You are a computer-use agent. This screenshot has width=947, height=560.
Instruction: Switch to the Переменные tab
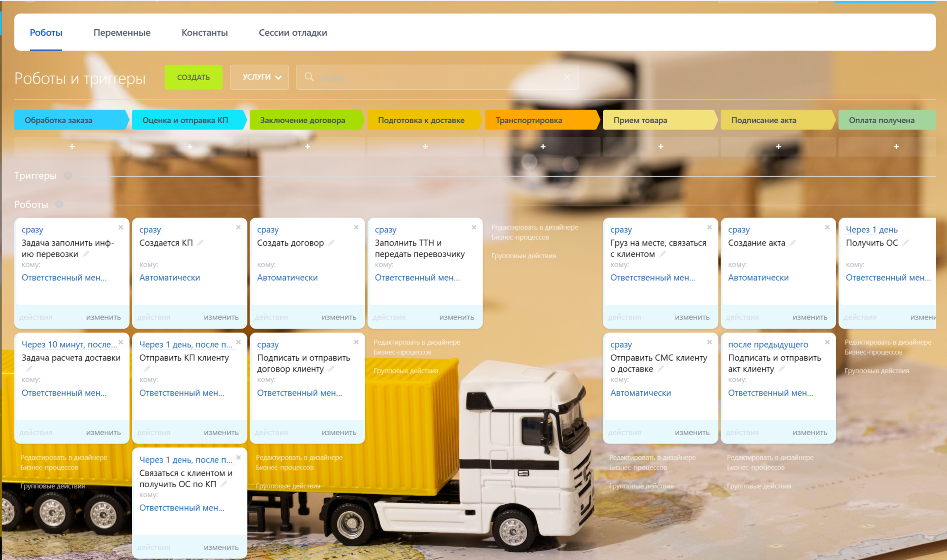pos(122,33)
